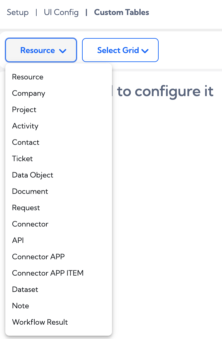Choose API from the entity menu
Viewport: 222px width, 339px height.
point(18,240)
